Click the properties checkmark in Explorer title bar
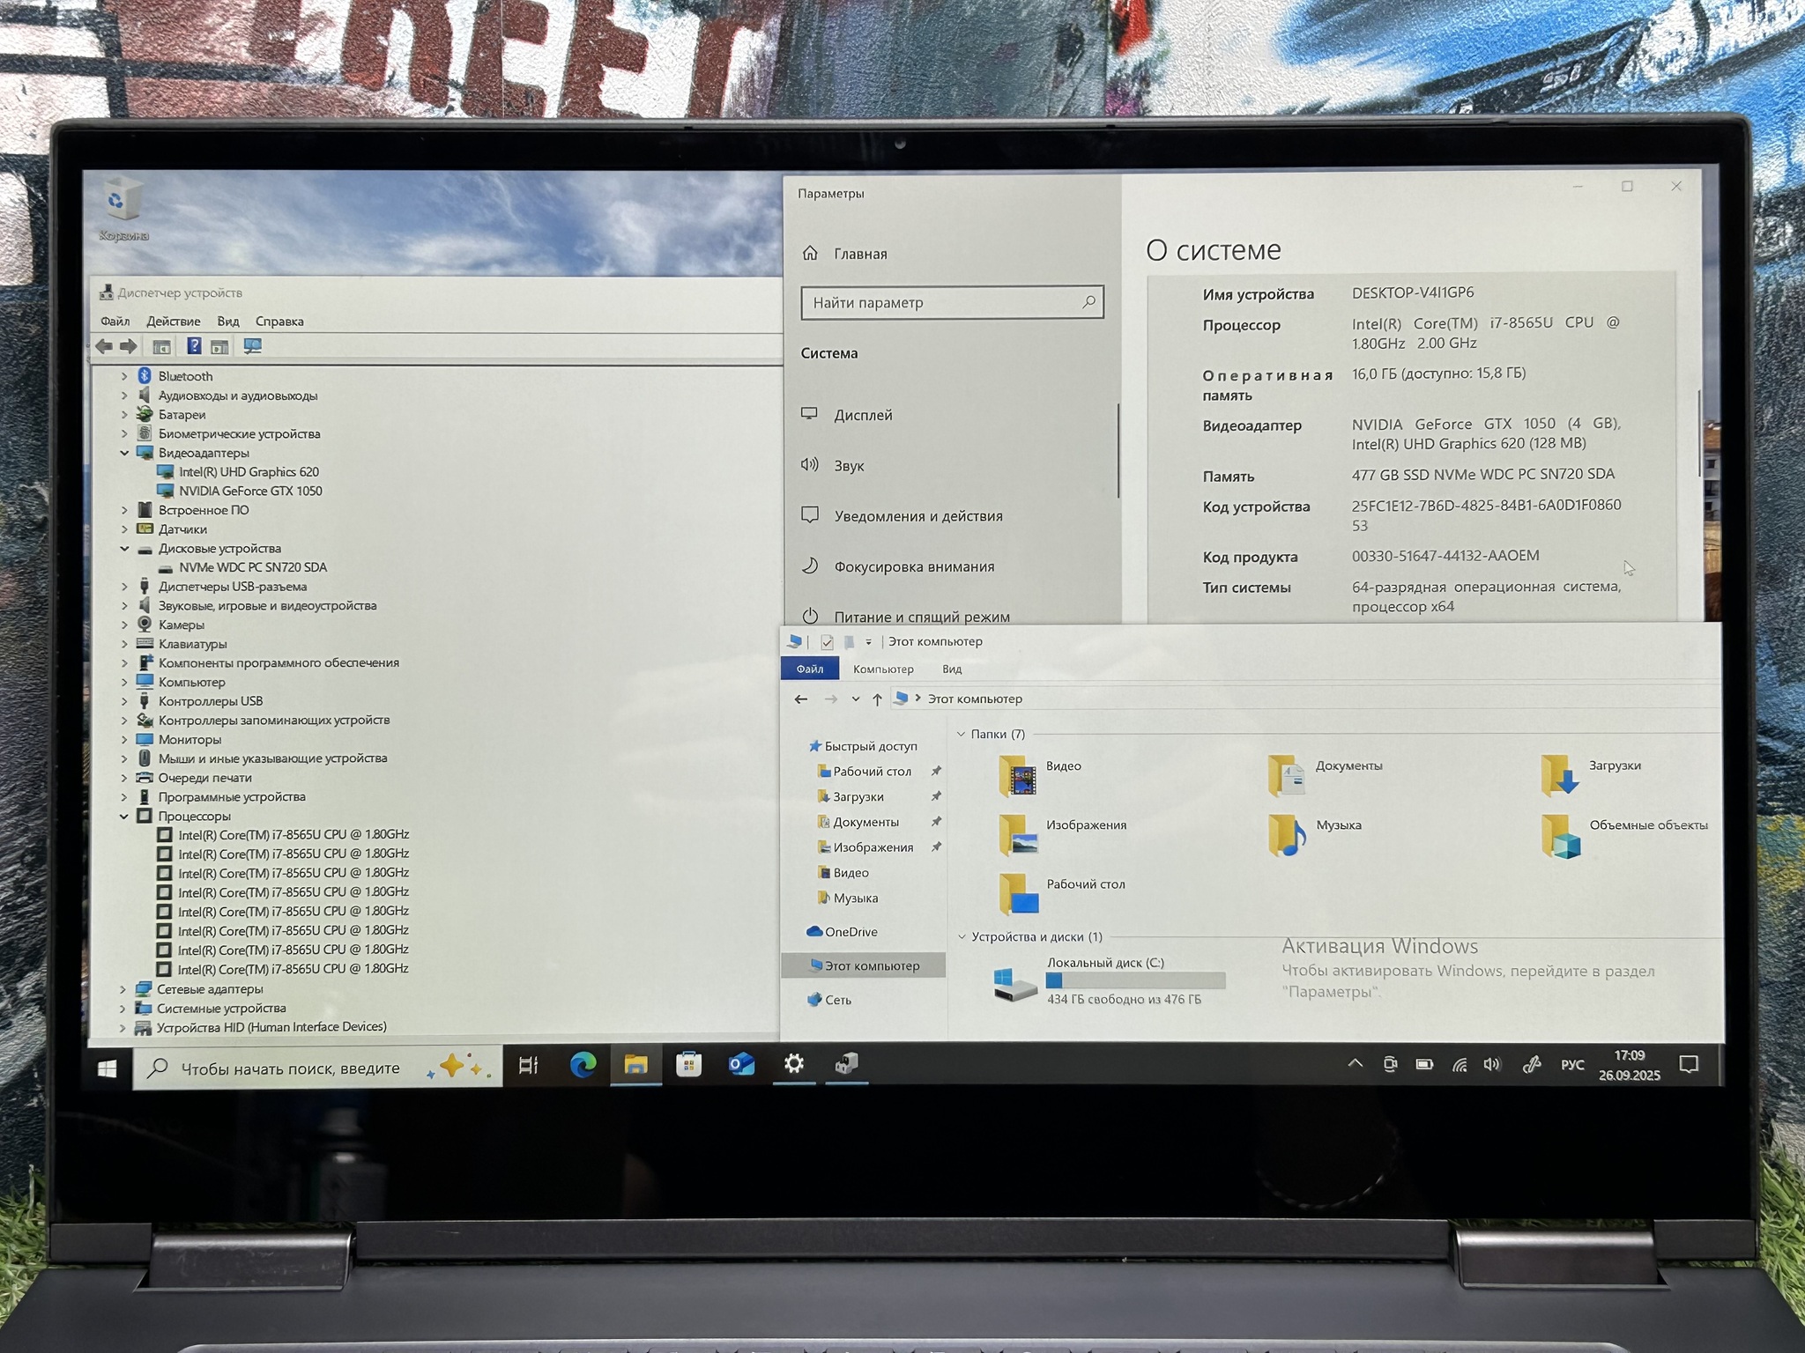Image resolution: width=1805 pixels, height=1353 pixels. (827, 642)
